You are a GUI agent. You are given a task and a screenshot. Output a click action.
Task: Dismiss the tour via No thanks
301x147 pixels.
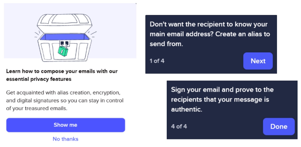(x=66, y=139)
